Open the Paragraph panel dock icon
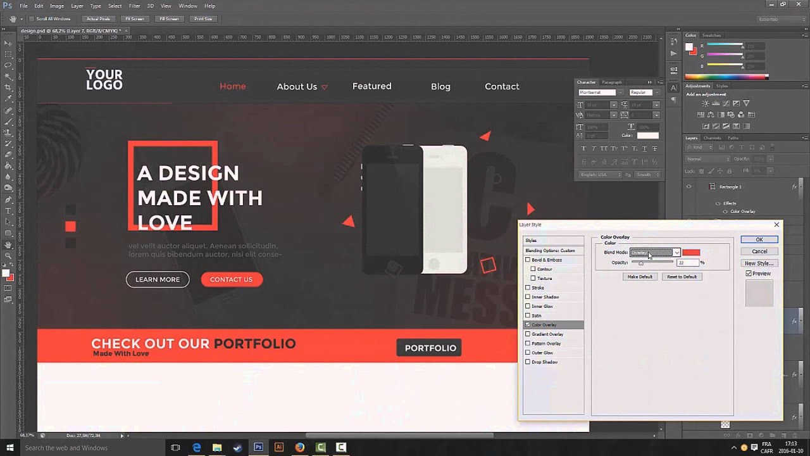Image resolution: width=810 pixels, height=456 pixels. click(673, 99)
